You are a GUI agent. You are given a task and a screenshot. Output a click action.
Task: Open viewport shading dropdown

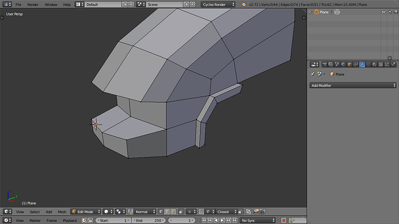[108, 211]
